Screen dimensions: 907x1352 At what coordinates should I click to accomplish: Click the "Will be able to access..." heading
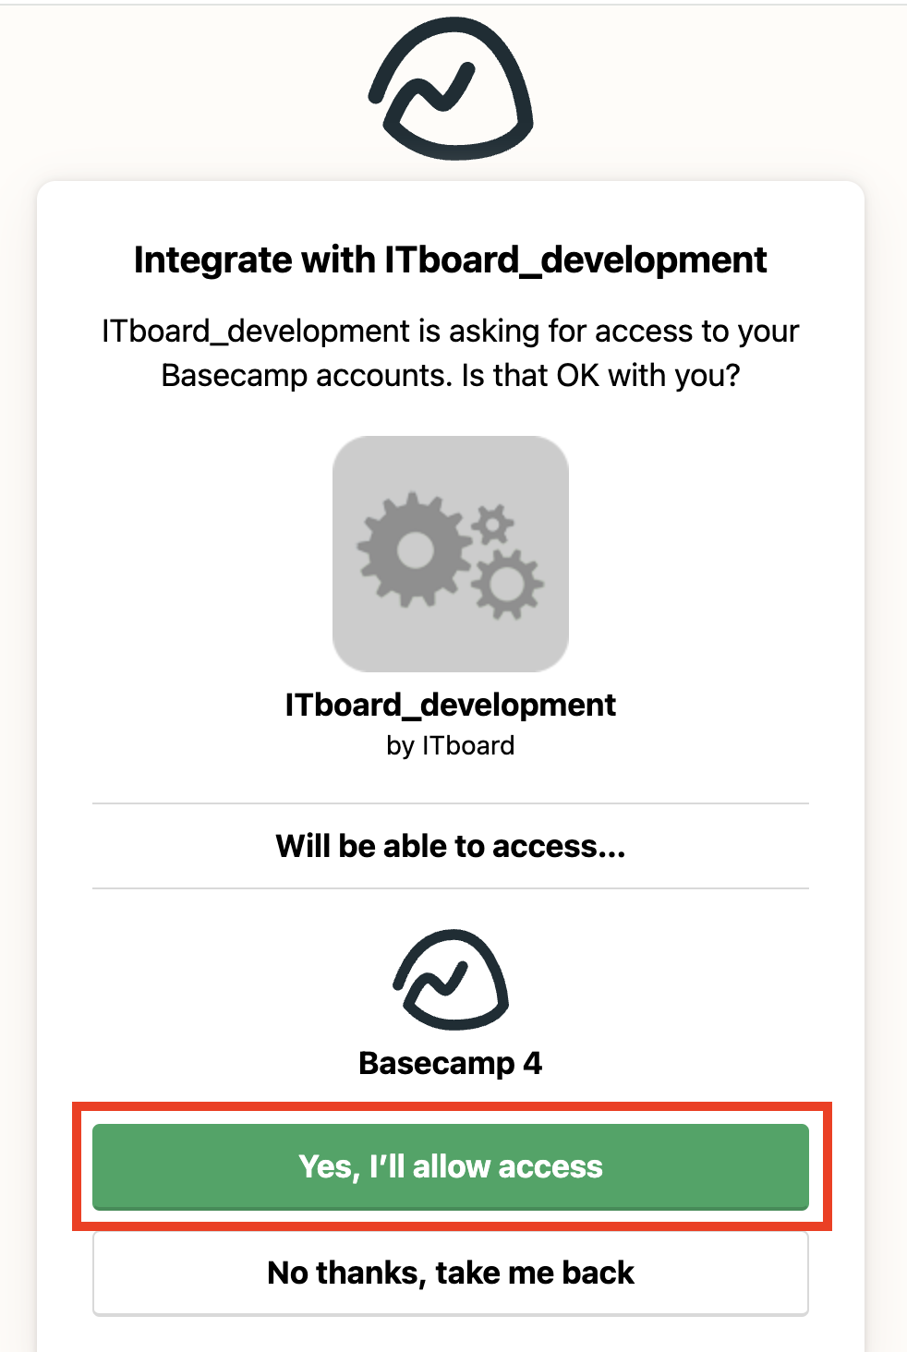[451, 846]
